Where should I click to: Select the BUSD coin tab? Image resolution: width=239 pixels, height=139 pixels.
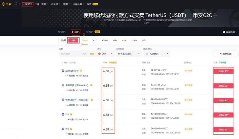point(105,41)
